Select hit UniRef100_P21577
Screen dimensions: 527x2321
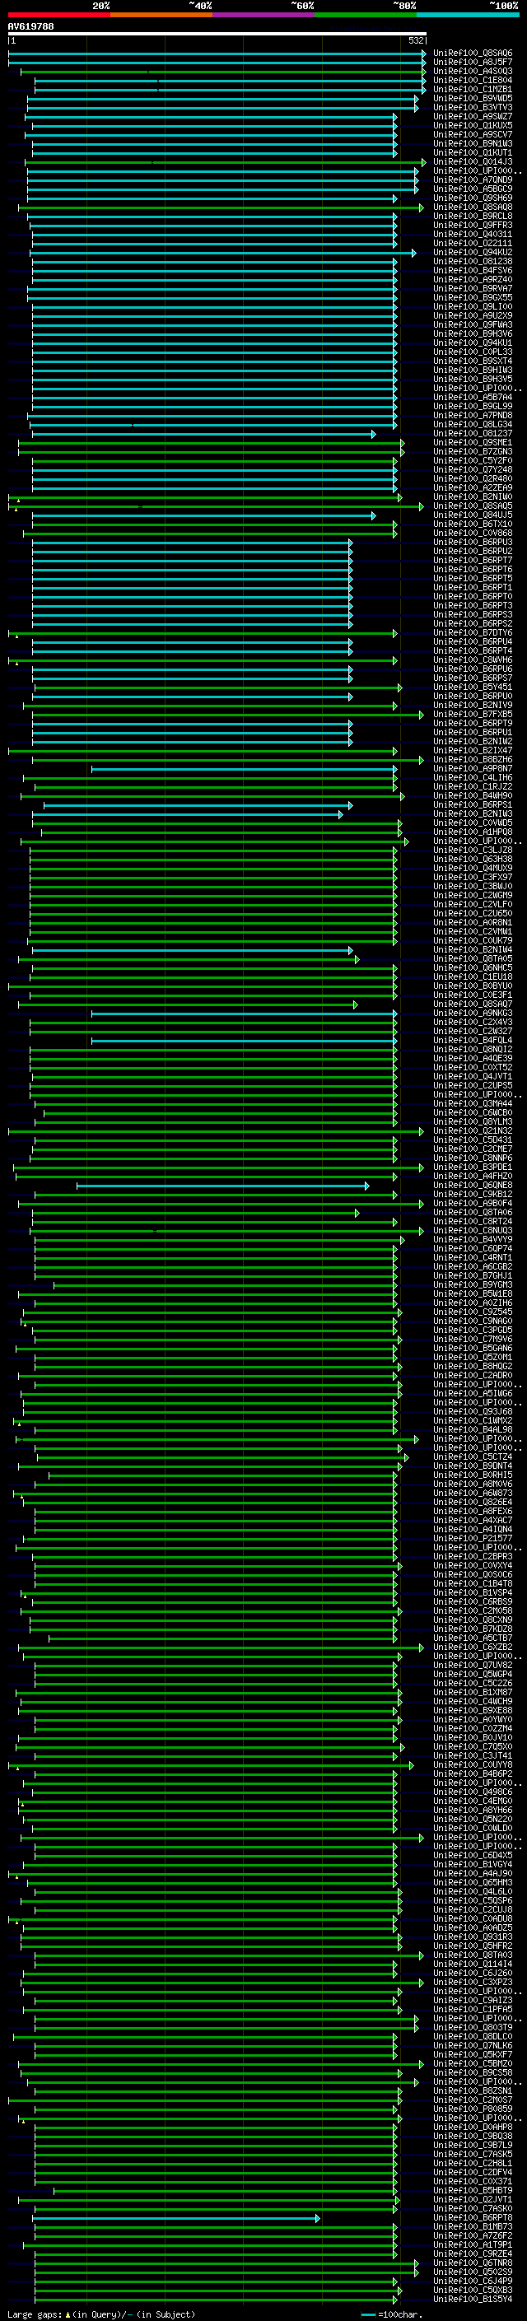coord(473,1539)
